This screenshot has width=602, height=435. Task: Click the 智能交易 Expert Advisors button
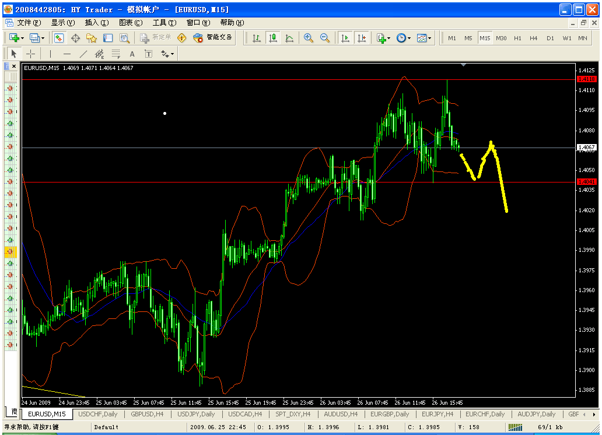(x=213, y=37)
